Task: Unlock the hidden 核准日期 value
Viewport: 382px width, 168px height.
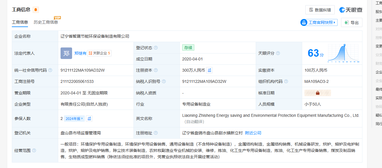Action: coord(317,93)
